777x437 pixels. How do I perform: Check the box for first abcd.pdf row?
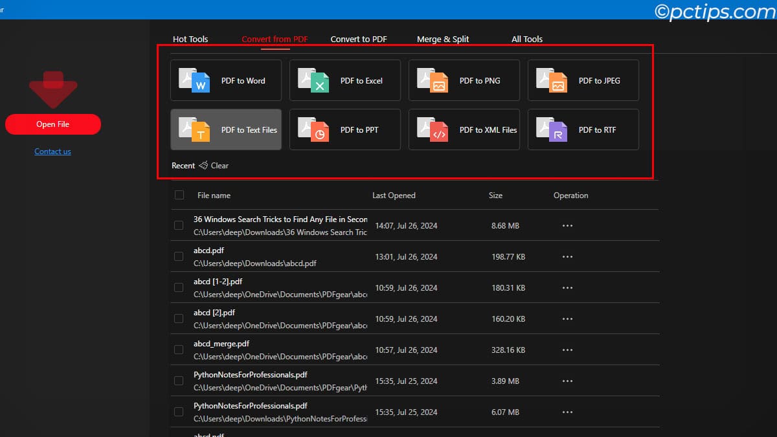coord(179,257)
